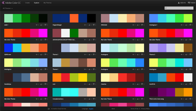Click the eye icon for IMG0665
This screenshot has width=196, height=111.
click(x=133, y=25)
